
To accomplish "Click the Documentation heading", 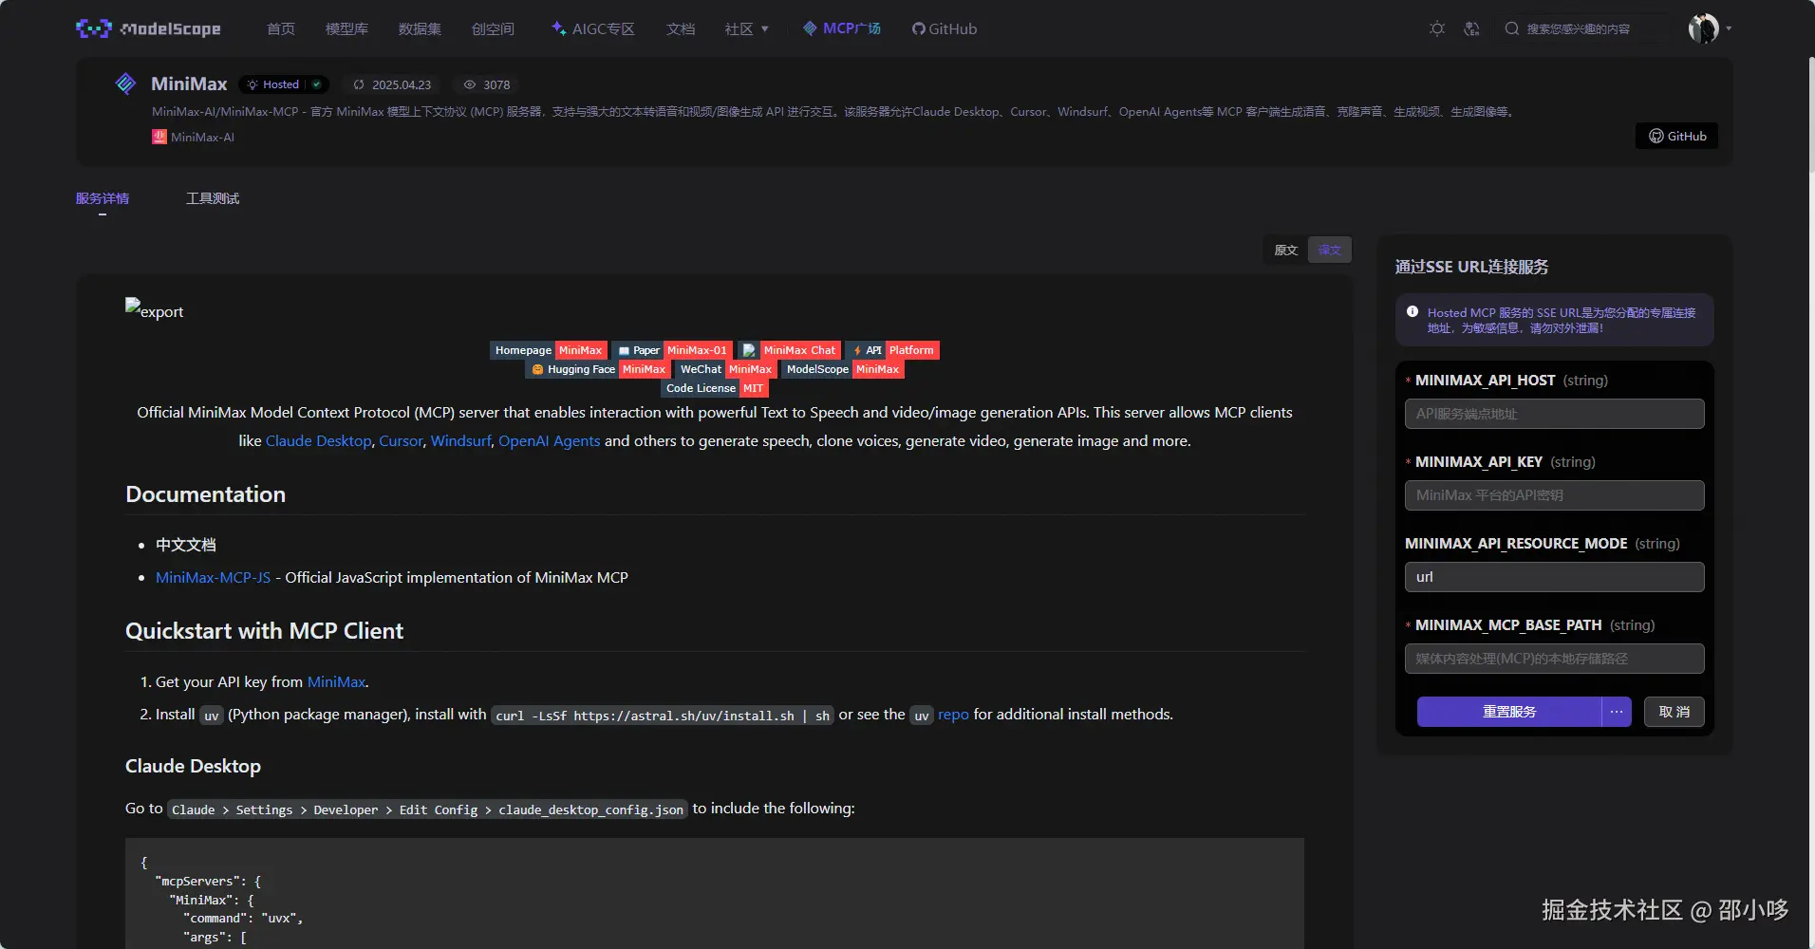I will (205, 494).
